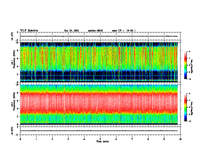Click the "ch.3(V)" waveform axis label

click(x=12, y=131)
